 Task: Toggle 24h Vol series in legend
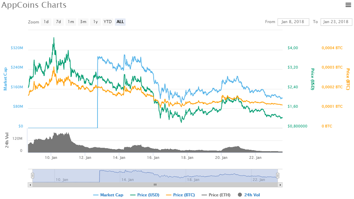pyautogui.click(x=249, y=195)
